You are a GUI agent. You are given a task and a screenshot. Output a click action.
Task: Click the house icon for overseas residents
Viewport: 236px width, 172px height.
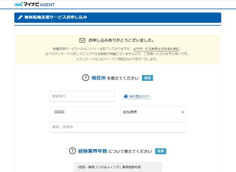point(126,96)
